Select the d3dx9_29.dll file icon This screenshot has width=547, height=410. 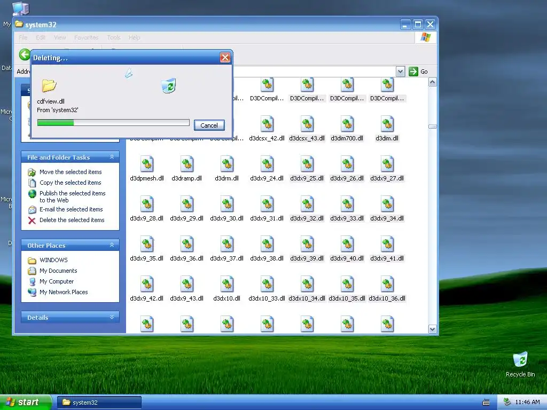(x=187, y=204)
